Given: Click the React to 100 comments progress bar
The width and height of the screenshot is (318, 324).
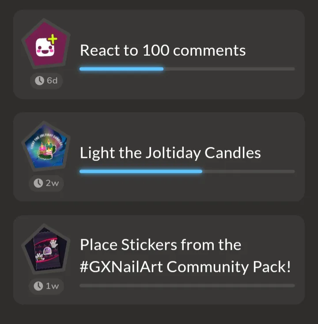Looking at the screenshot, I should click(187, 69).
